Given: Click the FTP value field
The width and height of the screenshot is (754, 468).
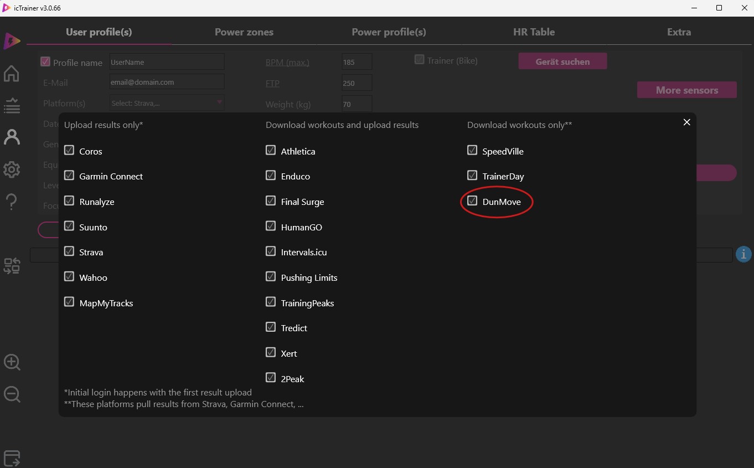Looking at the screenshot, I should (x=357, y=83).
